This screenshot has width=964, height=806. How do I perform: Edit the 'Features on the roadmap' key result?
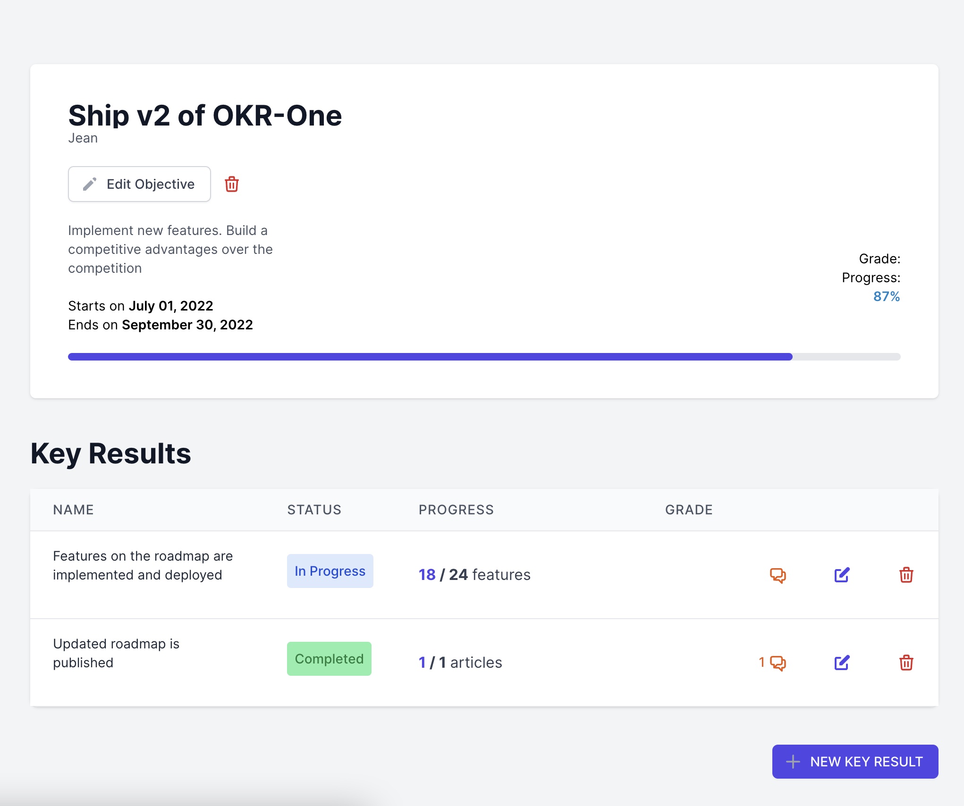click(842, 575)
